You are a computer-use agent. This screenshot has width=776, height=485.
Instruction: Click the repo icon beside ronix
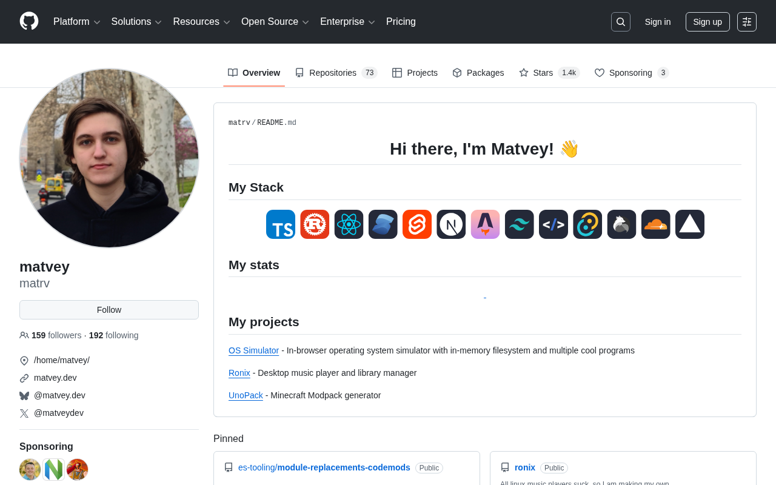click(505, 467)
